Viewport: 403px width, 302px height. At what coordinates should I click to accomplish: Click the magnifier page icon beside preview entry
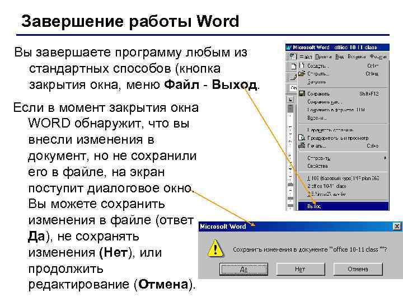302,138
